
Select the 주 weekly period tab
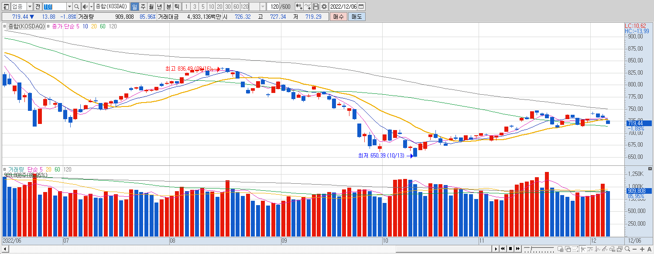point(143,7)
